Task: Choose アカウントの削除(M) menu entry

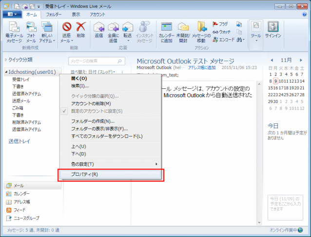Action: pos(110,103)
